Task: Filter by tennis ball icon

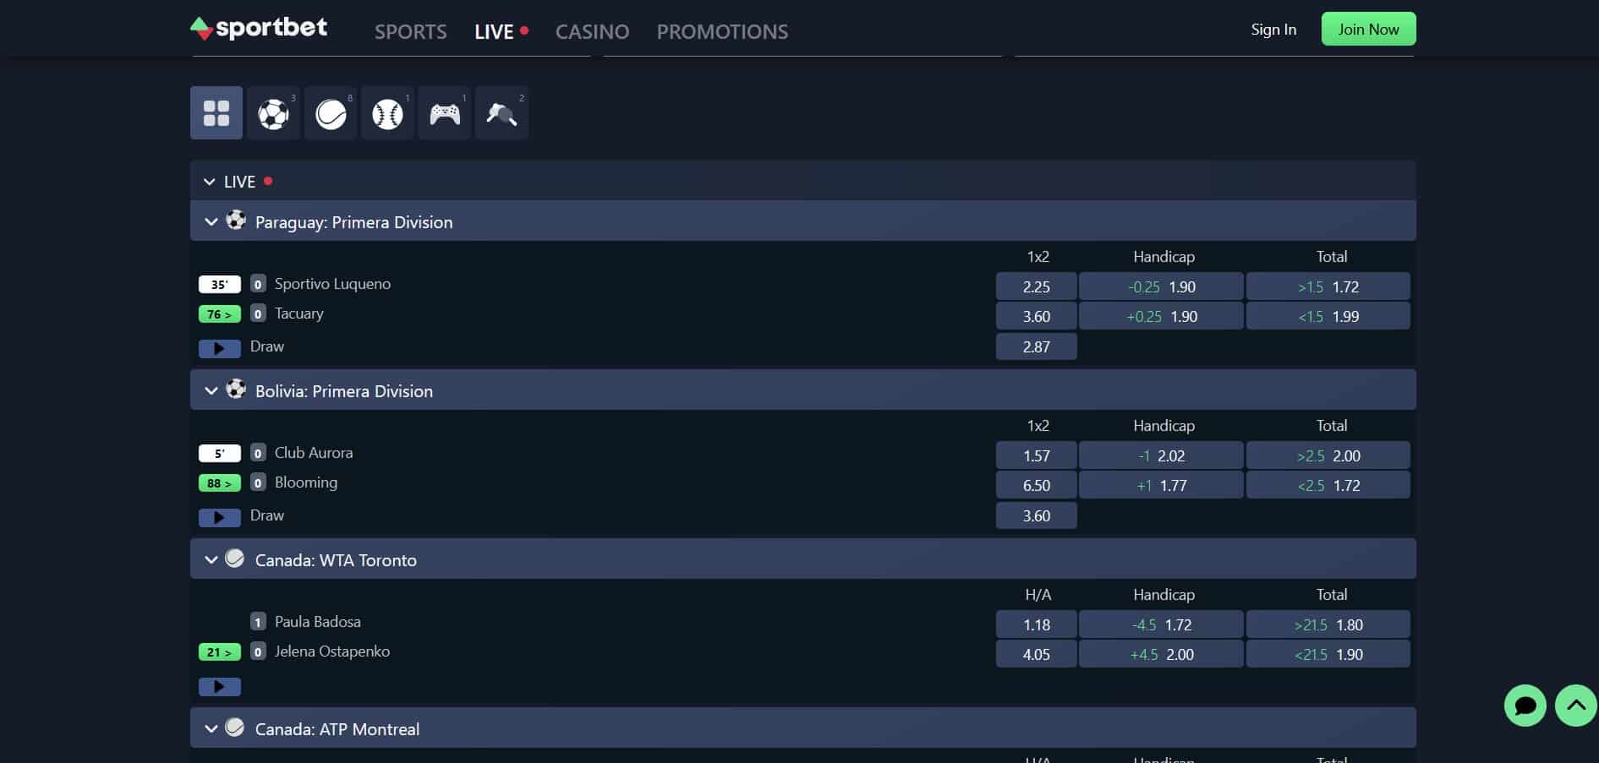Action: click(x=331, y=112)
